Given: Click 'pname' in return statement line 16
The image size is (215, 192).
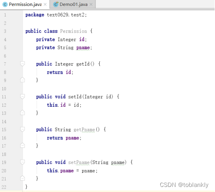Looking at the screenshot, I should [x=72, y=138].
